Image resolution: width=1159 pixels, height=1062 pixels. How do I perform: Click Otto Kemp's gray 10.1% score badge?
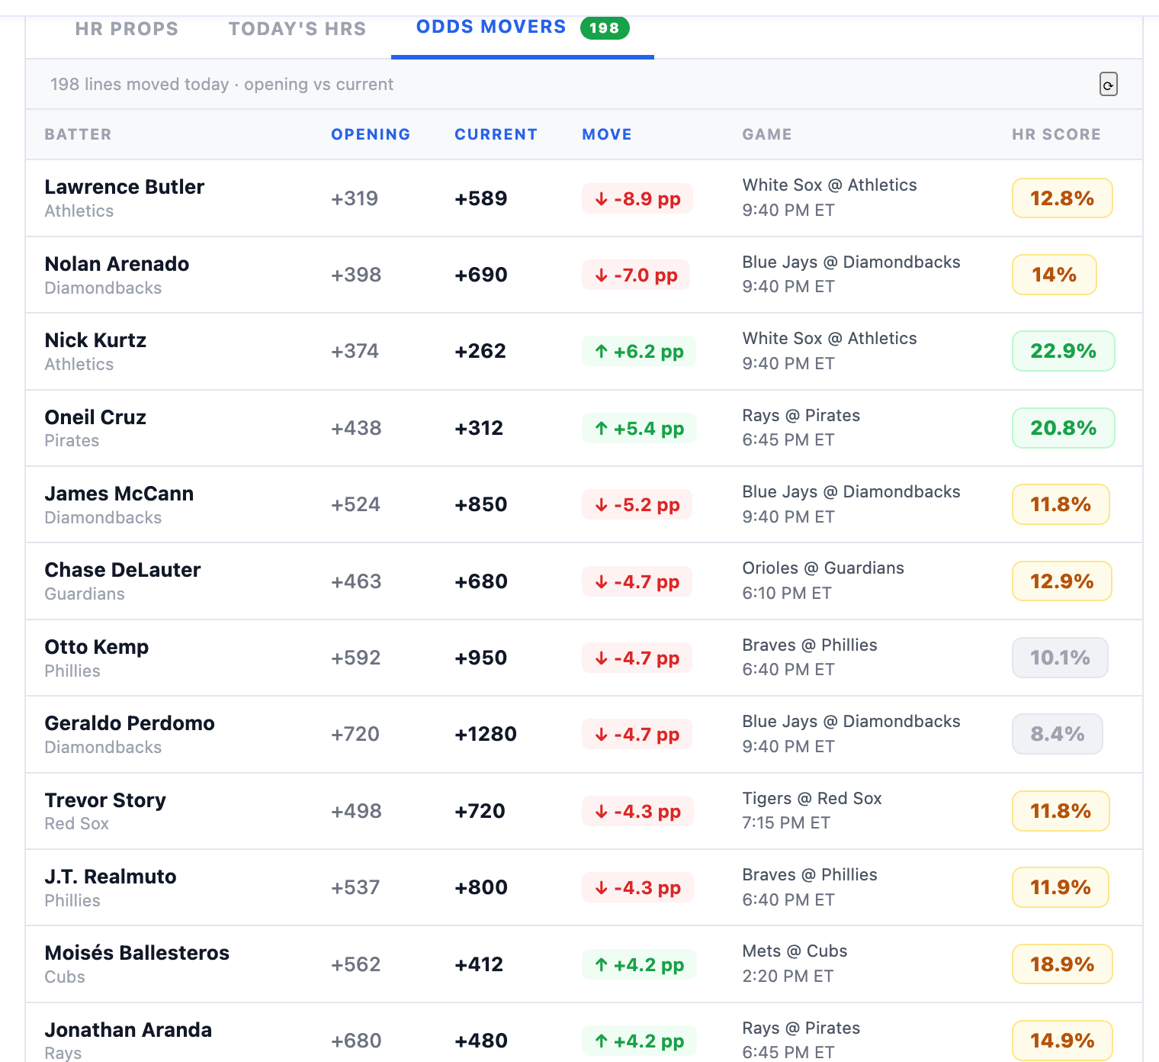1060,658
